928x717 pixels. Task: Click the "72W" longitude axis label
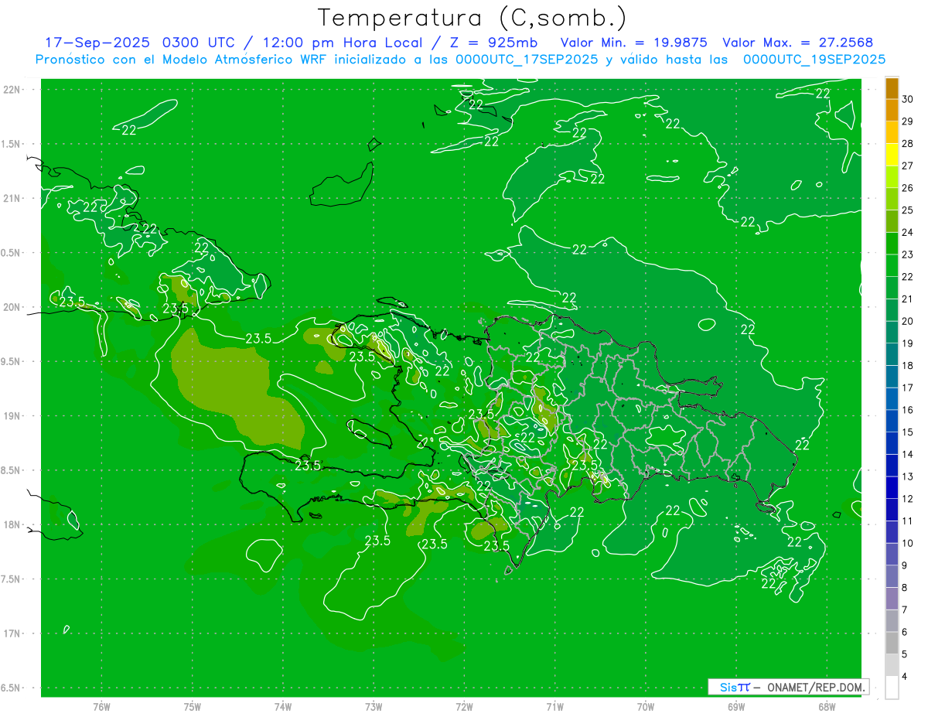point(464,706)
